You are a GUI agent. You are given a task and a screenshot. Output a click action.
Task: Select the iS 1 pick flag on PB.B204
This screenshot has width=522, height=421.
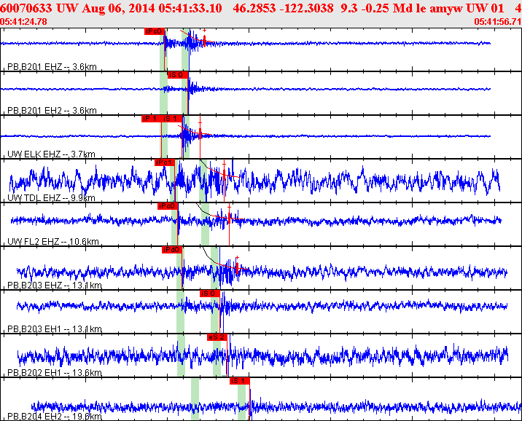(239, 380)
